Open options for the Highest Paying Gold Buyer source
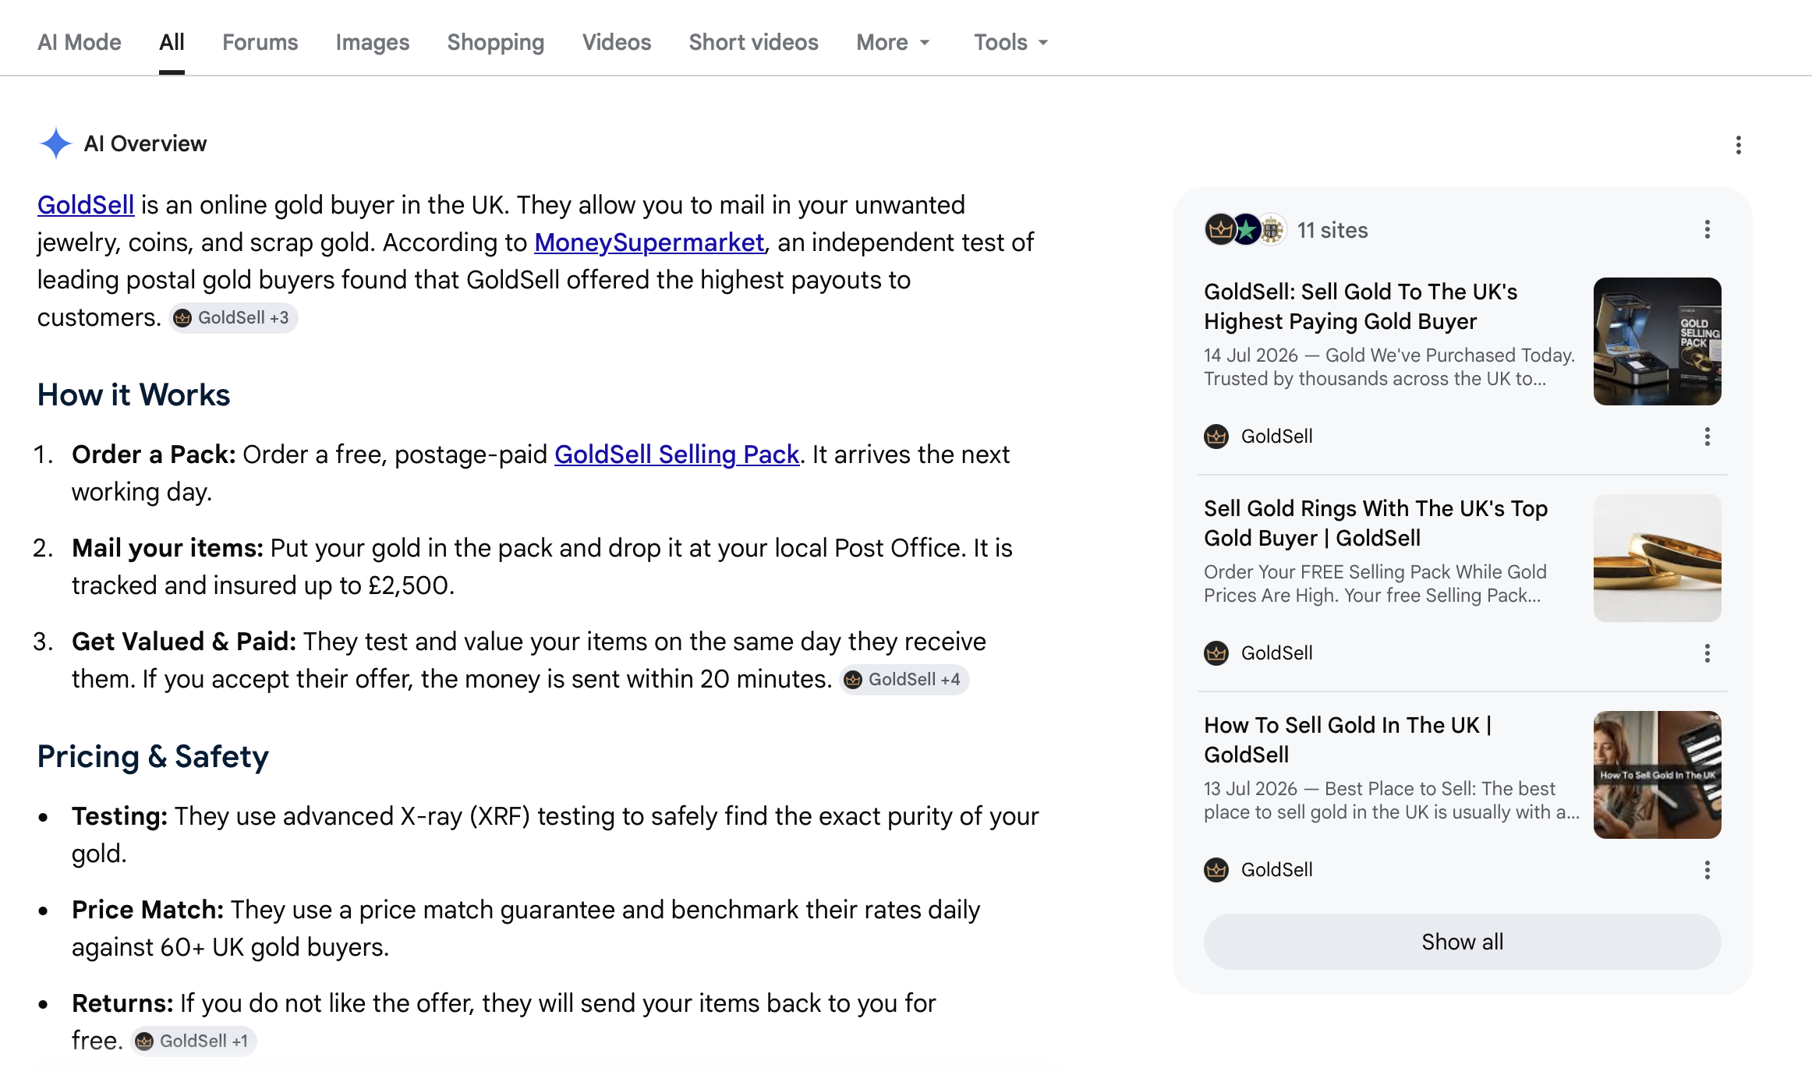1812x1068 pixels. (1707, 437)
